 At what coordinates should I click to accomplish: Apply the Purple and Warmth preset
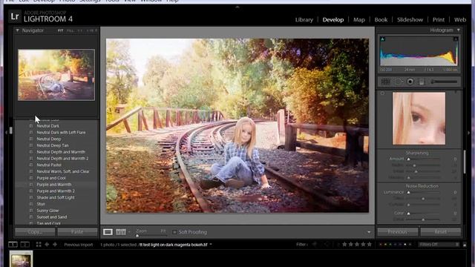pyautogui.click(x=54, y=185)
